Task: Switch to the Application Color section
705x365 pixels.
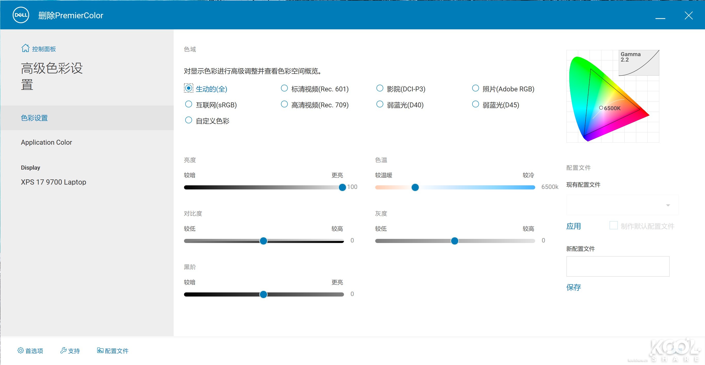Action: pyautogui.click(x=46, y=142)
